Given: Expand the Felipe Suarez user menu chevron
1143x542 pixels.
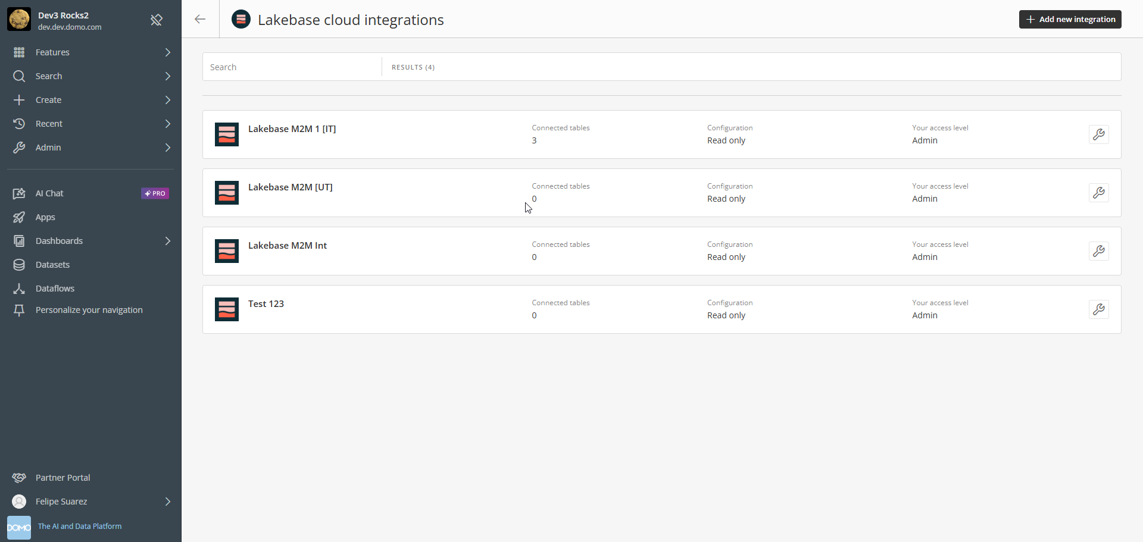Looking at the screenshot, I should pos(168,502).
